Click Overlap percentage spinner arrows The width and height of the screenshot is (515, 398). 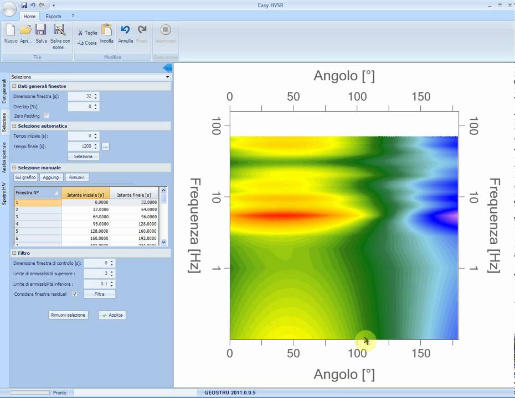click(x=96, y=107)
